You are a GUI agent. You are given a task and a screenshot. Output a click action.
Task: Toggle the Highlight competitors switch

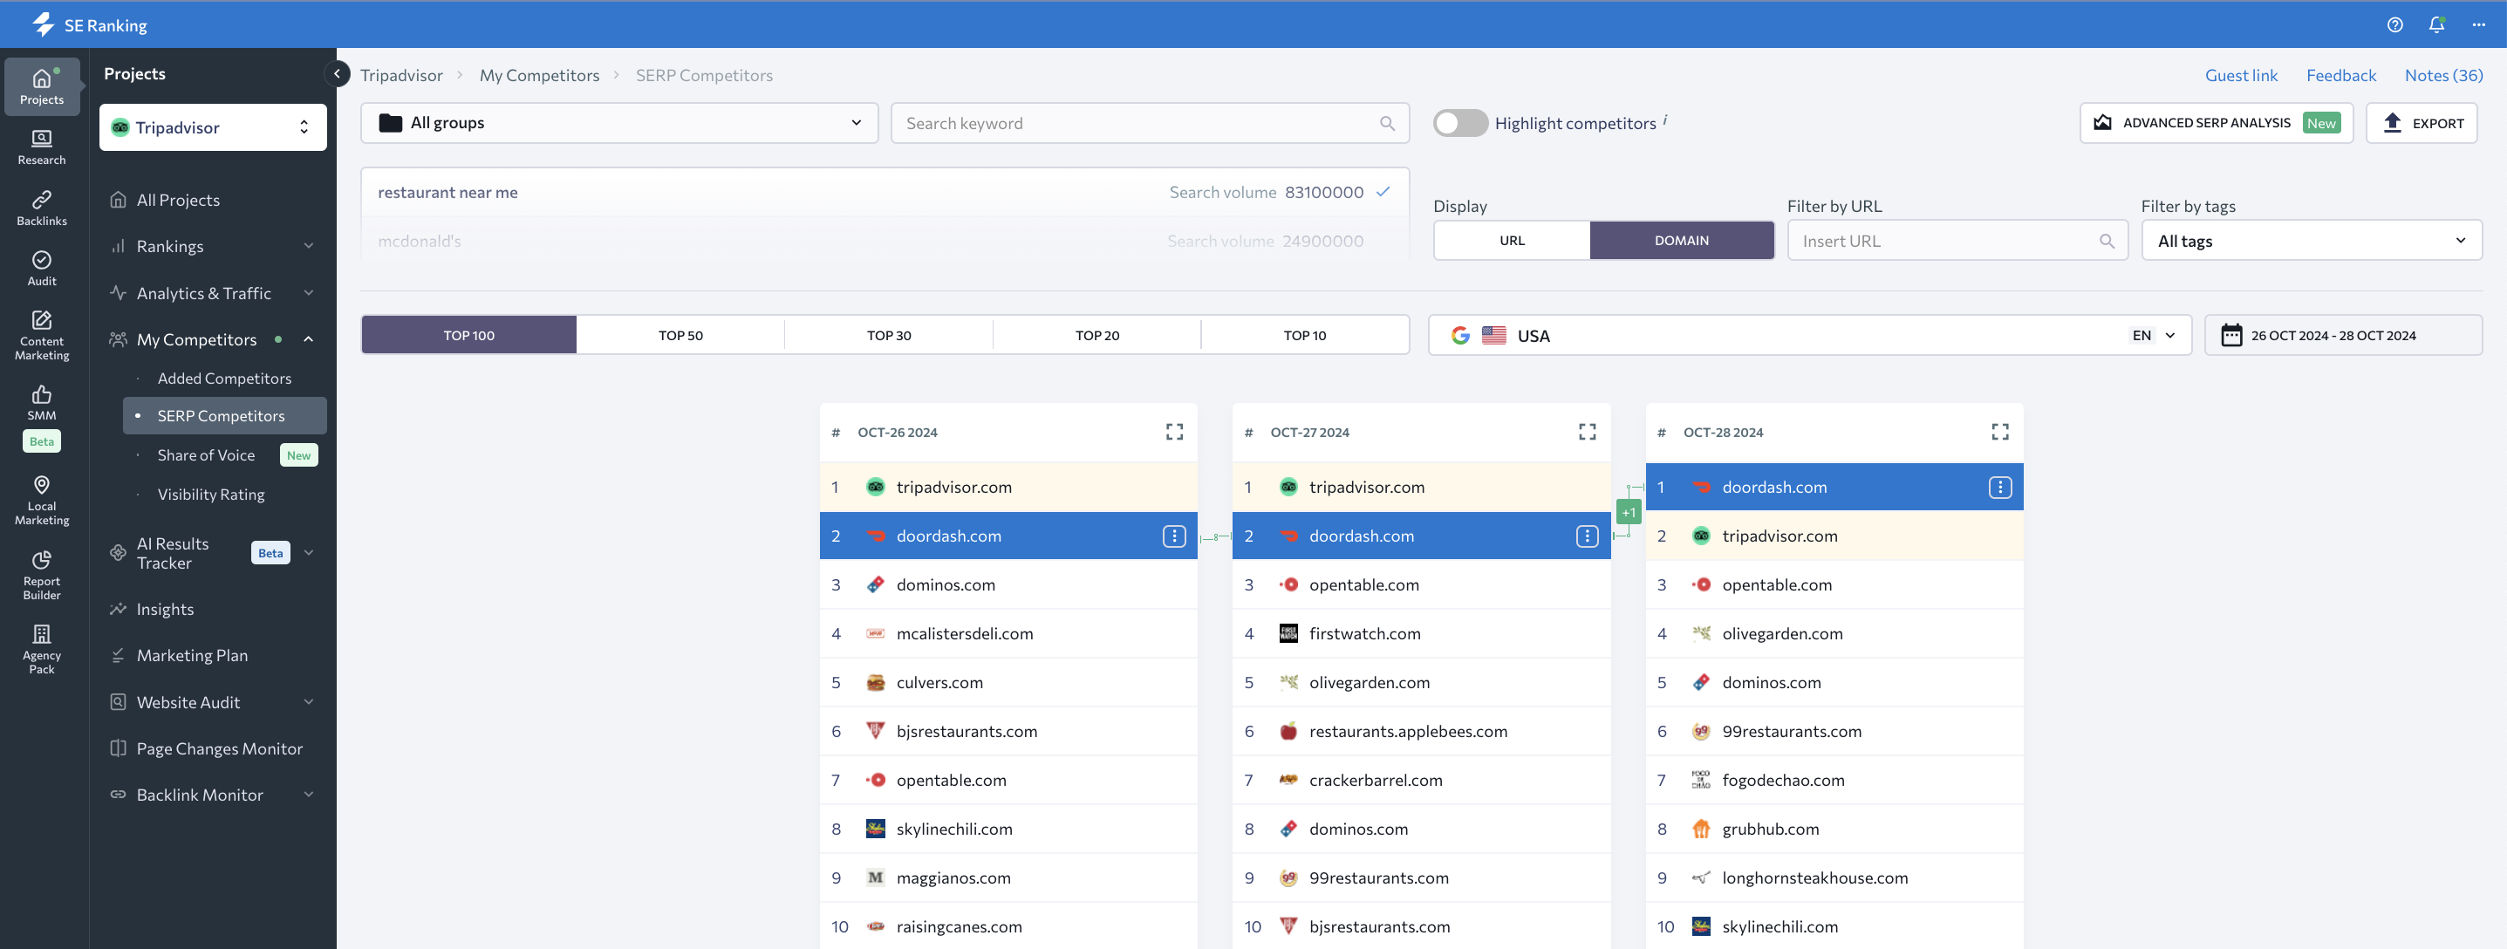[x=1457, y=123]
